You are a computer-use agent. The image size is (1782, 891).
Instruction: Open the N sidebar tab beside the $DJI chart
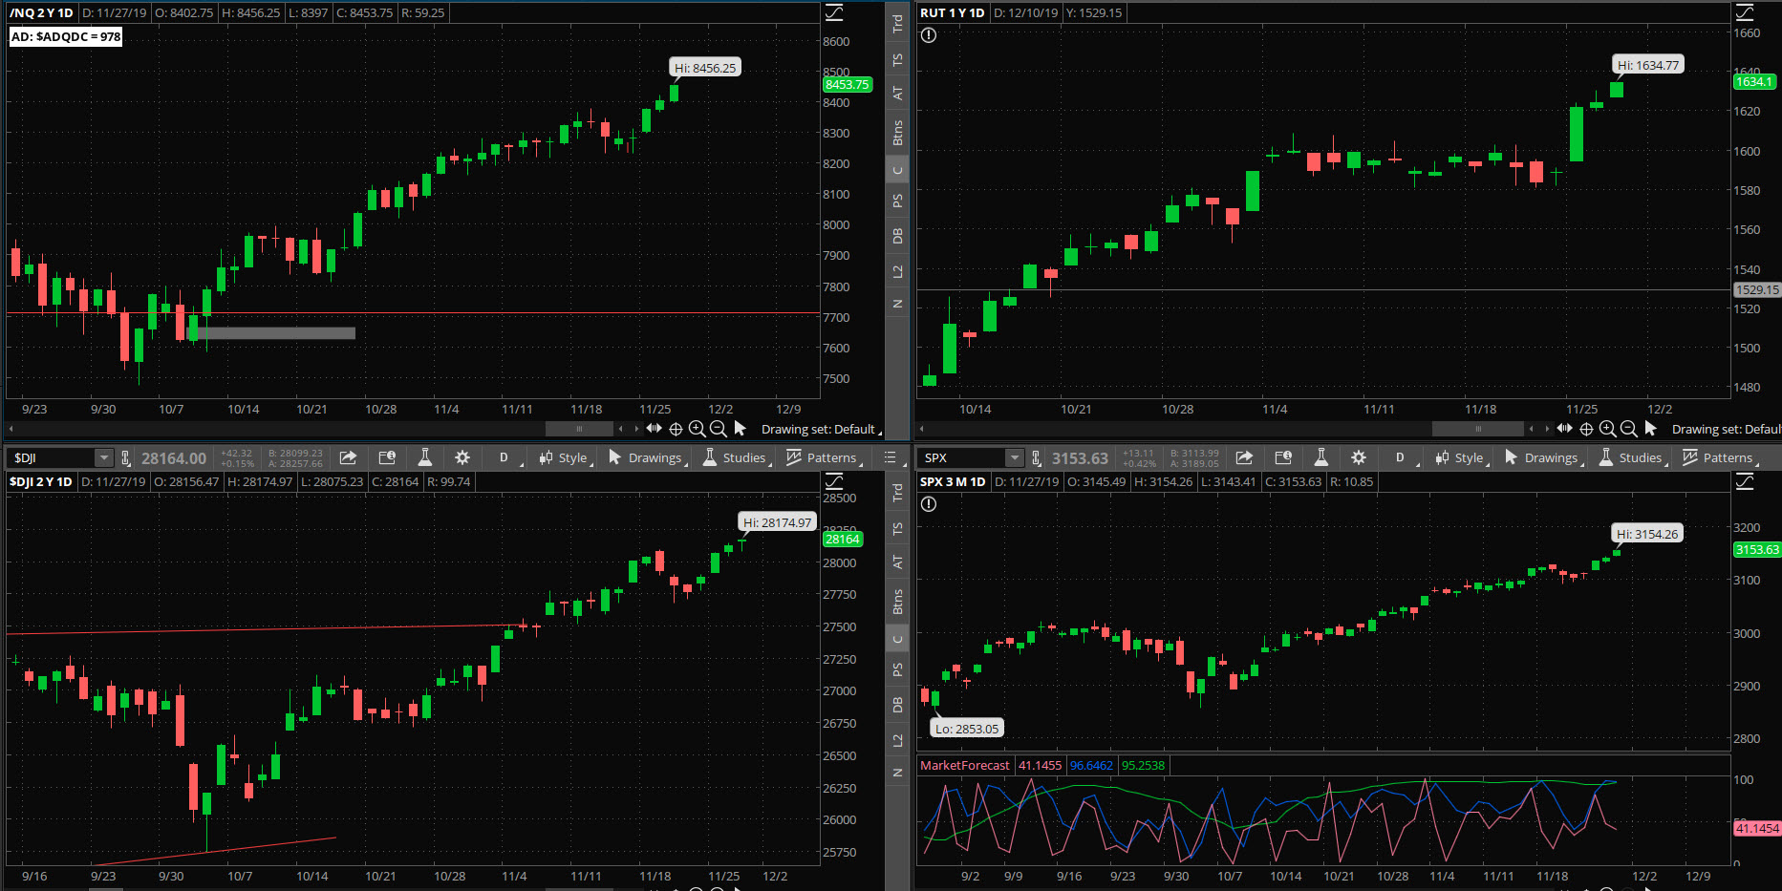(x=897, y=773)
